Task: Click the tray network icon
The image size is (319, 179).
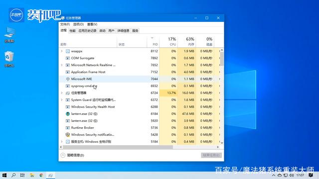Action: pos(286,175)
